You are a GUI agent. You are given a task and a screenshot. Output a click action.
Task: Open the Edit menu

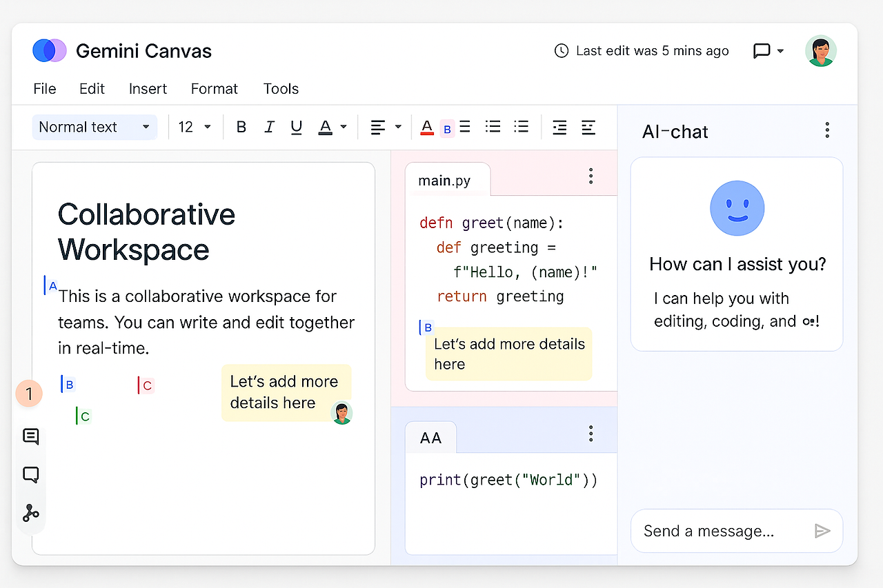[x=92, y=89]
